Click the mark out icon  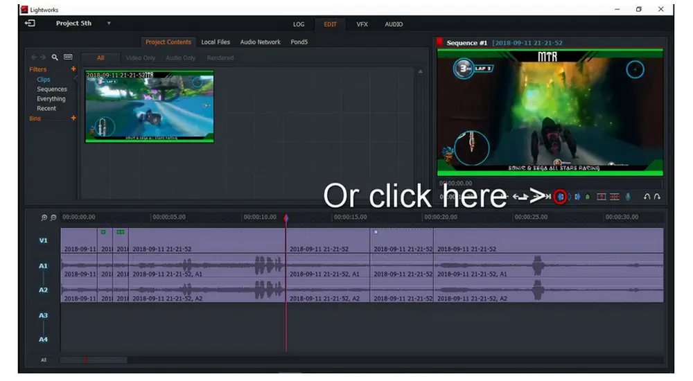pyautogui.click(x=577, y=197)
